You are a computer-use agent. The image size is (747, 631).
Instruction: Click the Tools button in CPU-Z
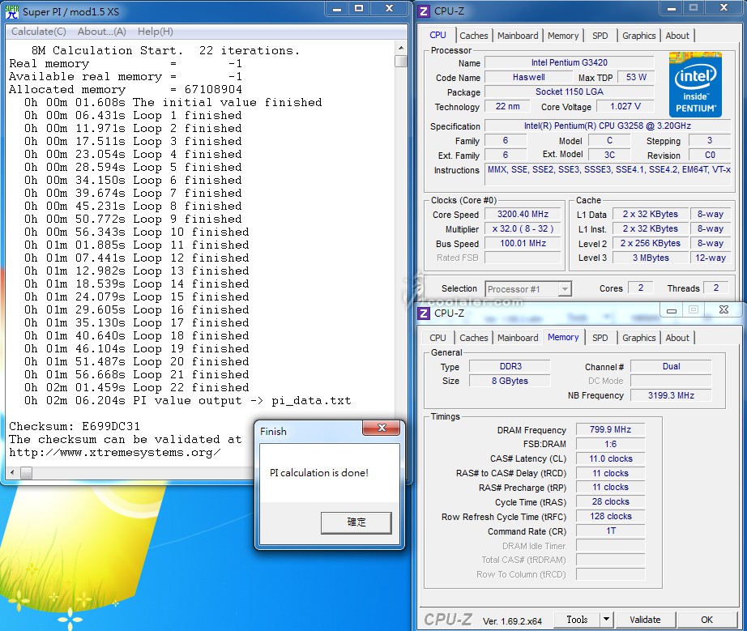click(577, 620)
